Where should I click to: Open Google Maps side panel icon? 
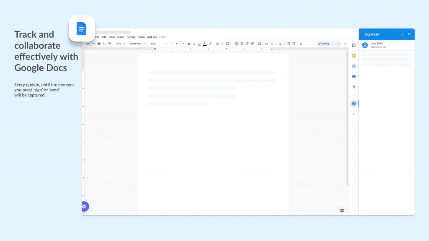(354, 87)
